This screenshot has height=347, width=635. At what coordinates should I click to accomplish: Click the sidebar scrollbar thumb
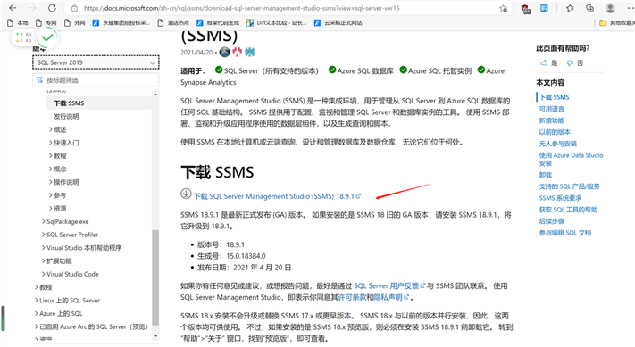pyautogui.click(x=155, y=277)
